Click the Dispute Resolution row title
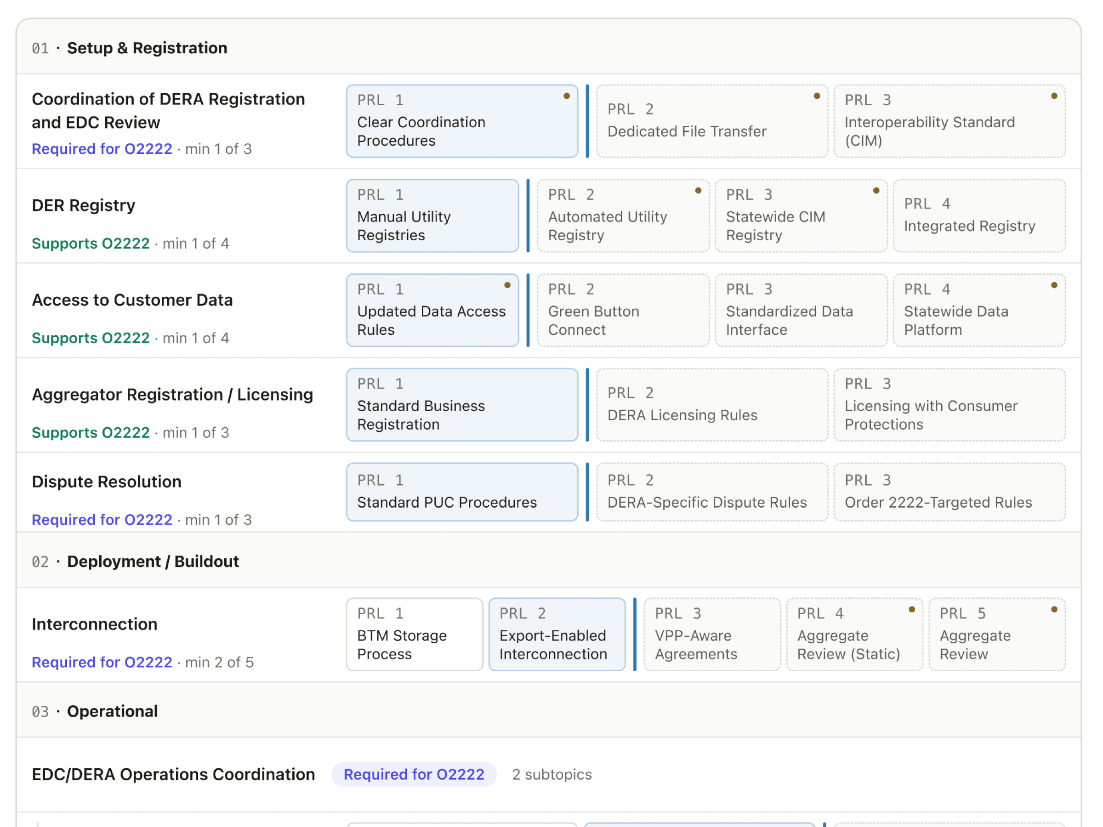The width and height of the screenshot is (1103, 827). [x=107, y=481]
